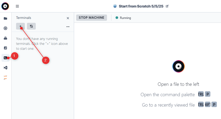Click the Terminals panel heading
Viewport: 221px width, 119px height.
pos(24,18)
